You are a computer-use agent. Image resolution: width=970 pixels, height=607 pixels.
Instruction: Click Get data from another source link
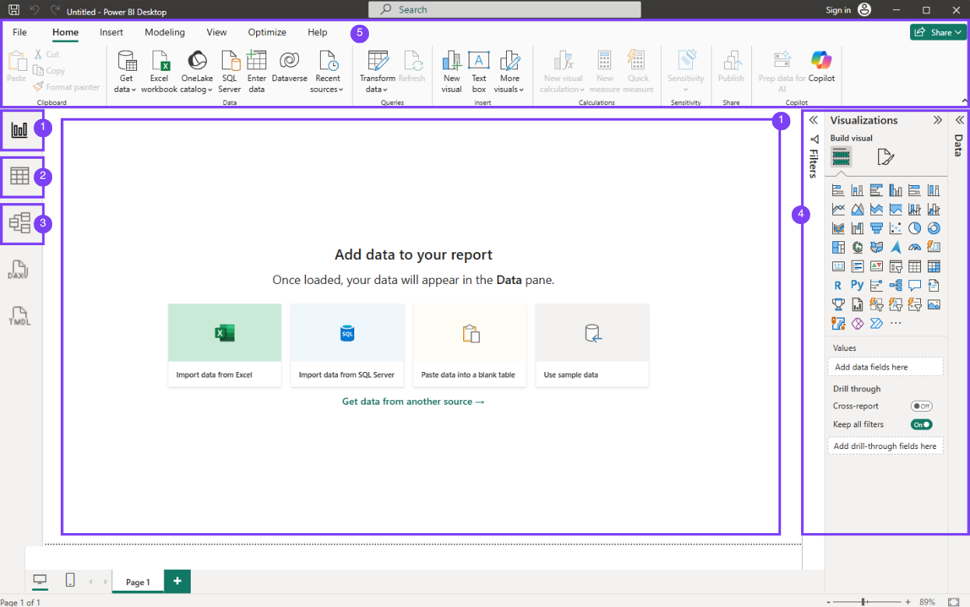[x=413, y=401]
